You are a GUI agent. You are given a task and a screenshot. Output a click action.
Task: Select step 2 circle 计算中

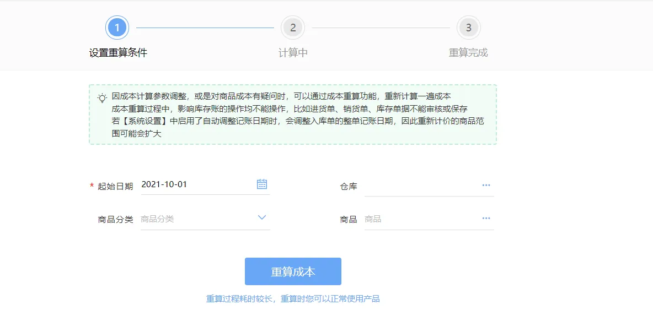[293, 28]
